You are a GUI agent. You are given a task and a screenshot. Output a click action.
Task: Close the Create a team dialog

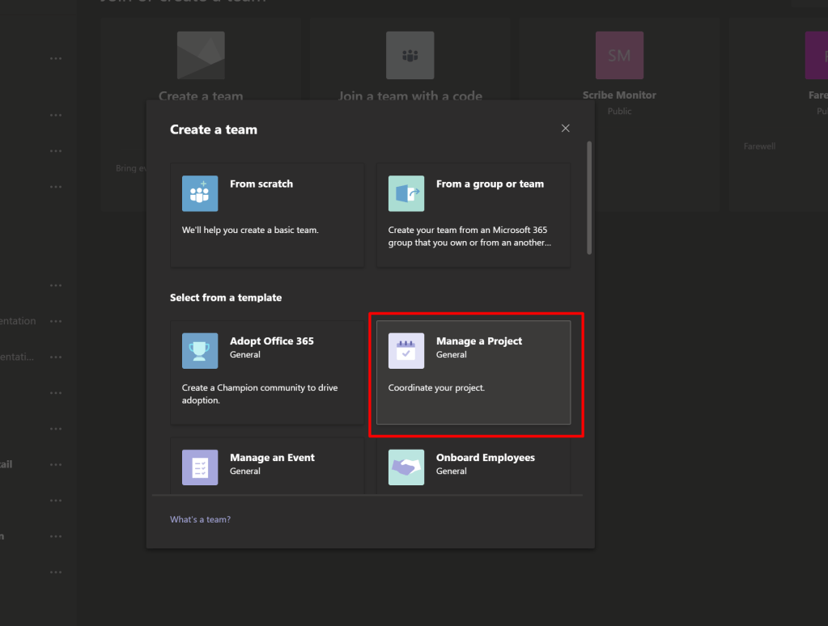coord(566,129)
